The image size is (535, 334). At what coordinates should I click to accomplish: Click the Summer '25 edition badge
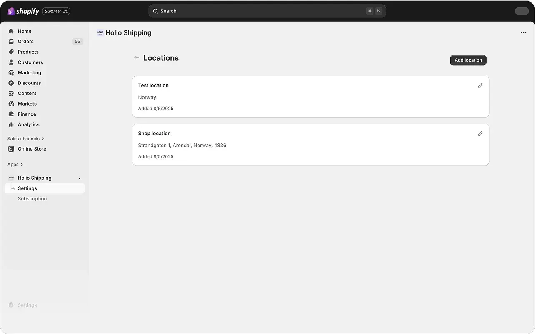click(x=56, y=11)
